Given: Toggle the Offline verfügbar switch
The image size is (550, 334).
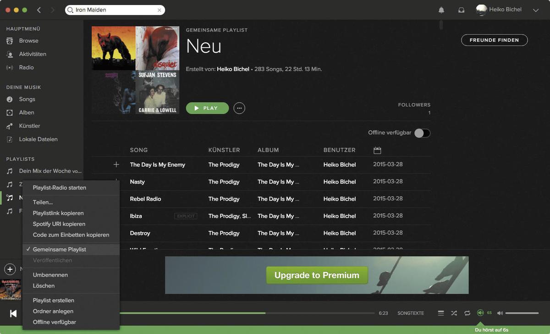Looking at the screenshot, I should 422,133.
